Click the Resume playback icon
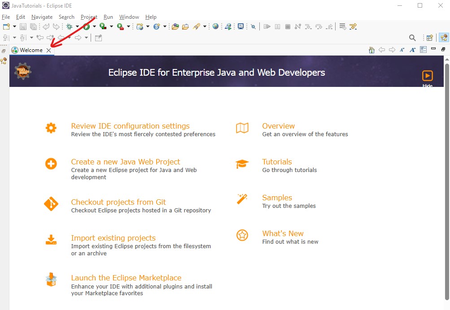 [267, 26]
